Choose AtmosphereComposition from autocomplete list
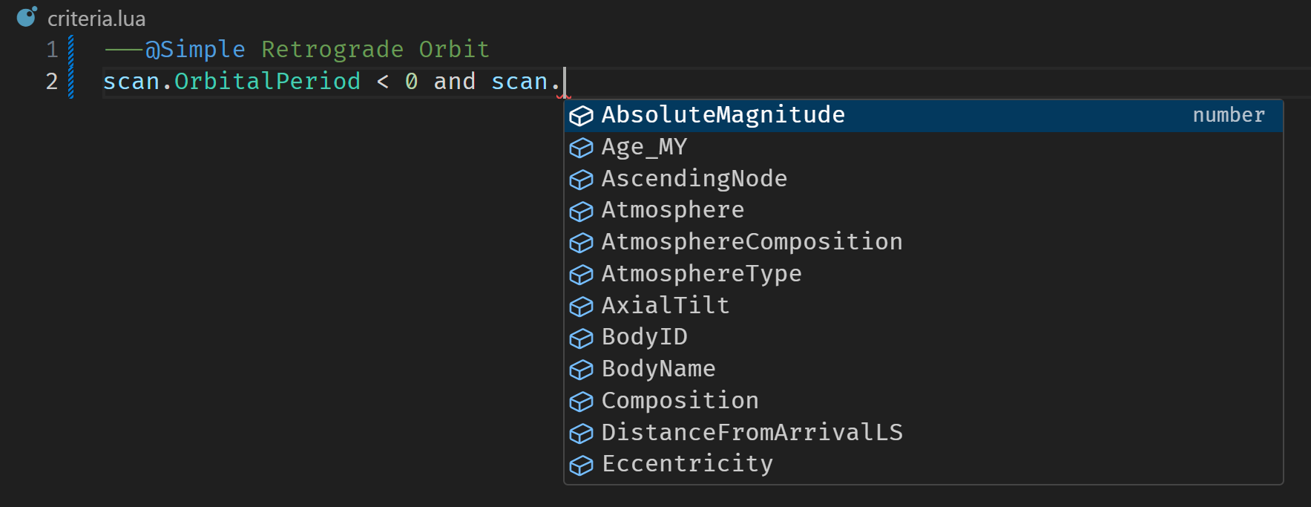Viewport: 1311px width, 507px height. tap(924, 242)
